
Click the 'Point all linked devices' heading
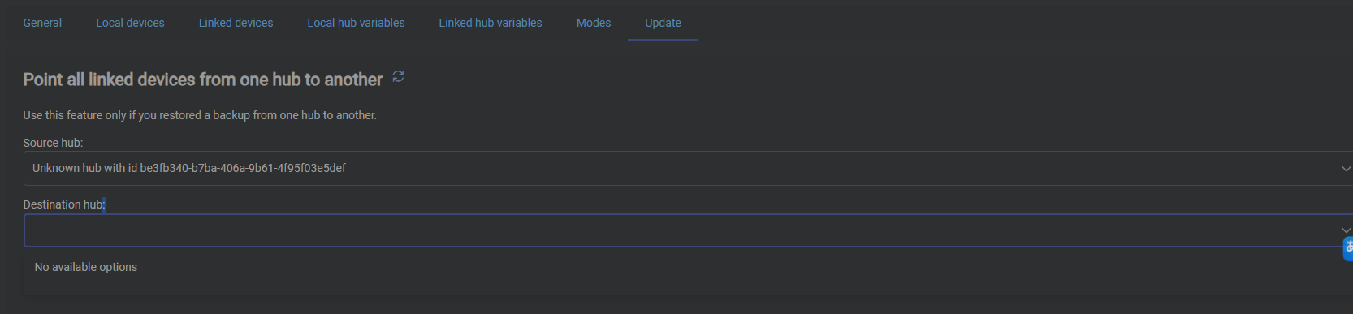click(x=202, y=80)
